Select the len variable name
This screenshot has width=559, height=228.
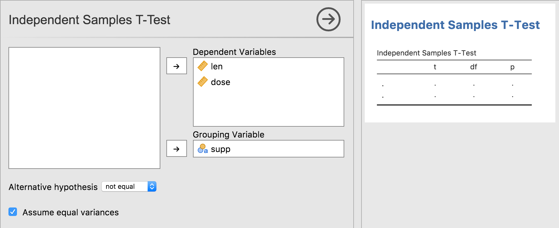point(217,66)
